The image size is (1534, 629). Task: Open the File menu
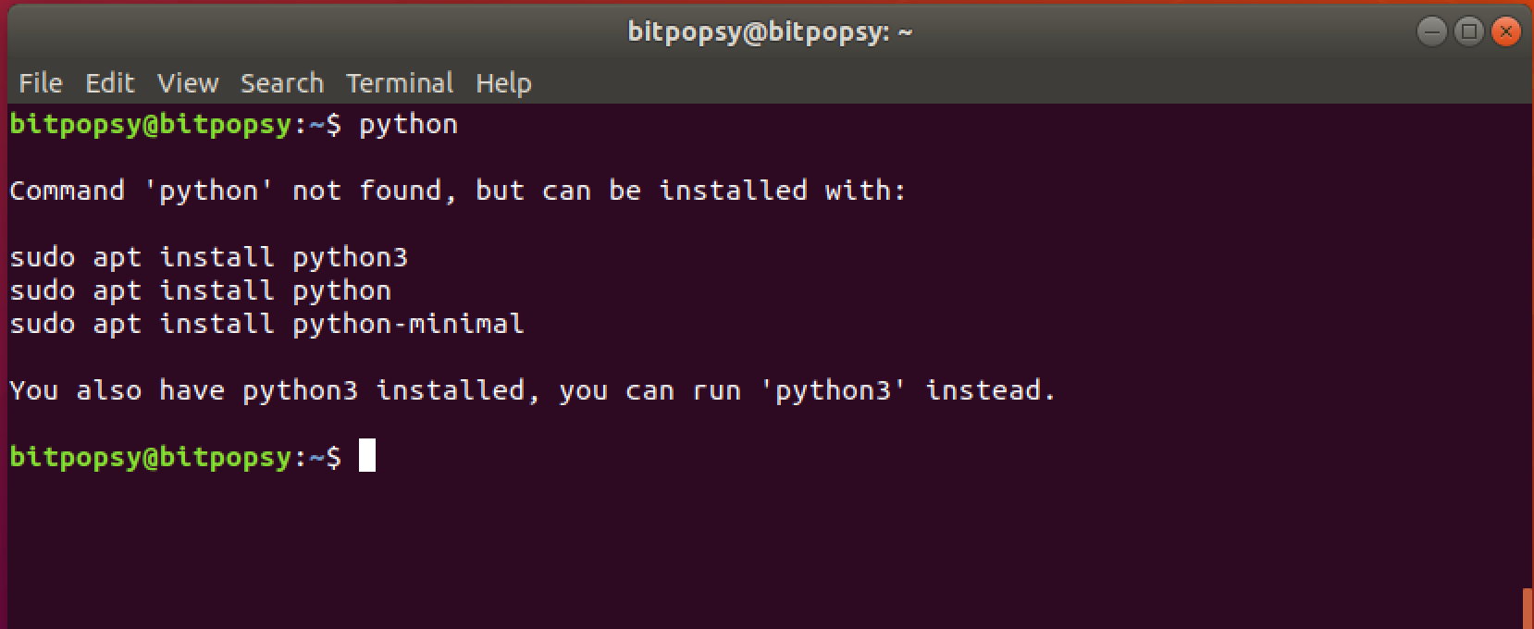coord(41,83)
